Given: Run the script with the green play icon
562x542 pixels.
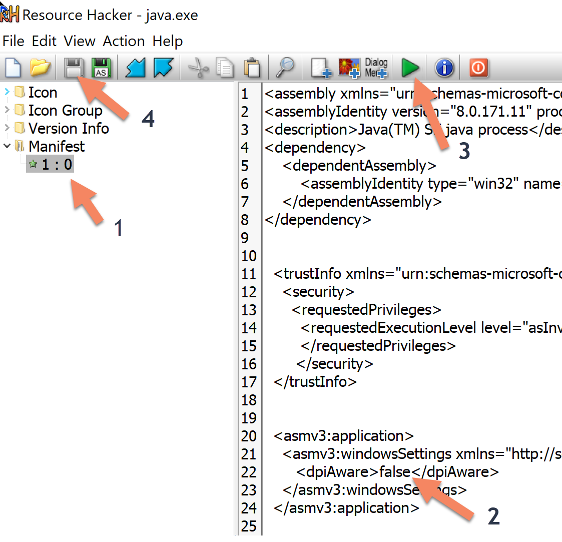Looking at the screenshot, I should [x=410, y=68].
